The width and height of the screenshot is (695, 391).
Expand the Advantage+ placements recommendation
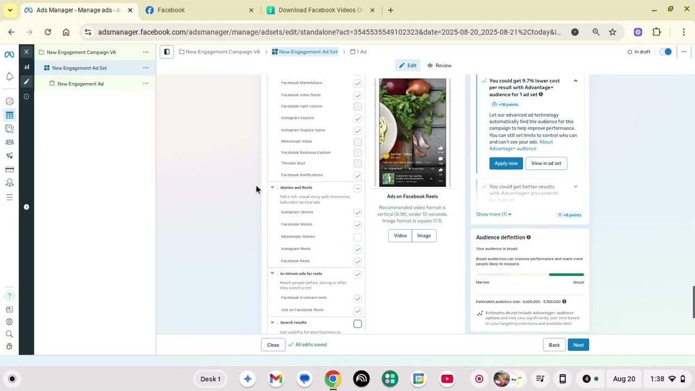click(576, 187)
